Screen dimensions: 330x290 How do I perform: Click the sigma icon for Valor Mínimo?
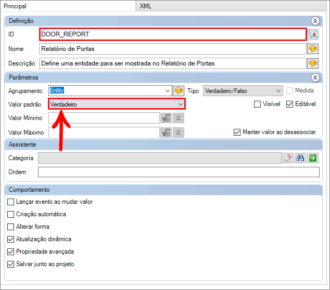[179, 118]
